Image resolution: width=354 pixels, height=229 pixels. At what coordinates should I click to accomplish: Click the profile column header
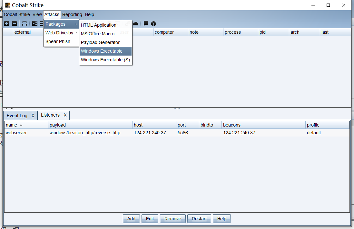327,125
